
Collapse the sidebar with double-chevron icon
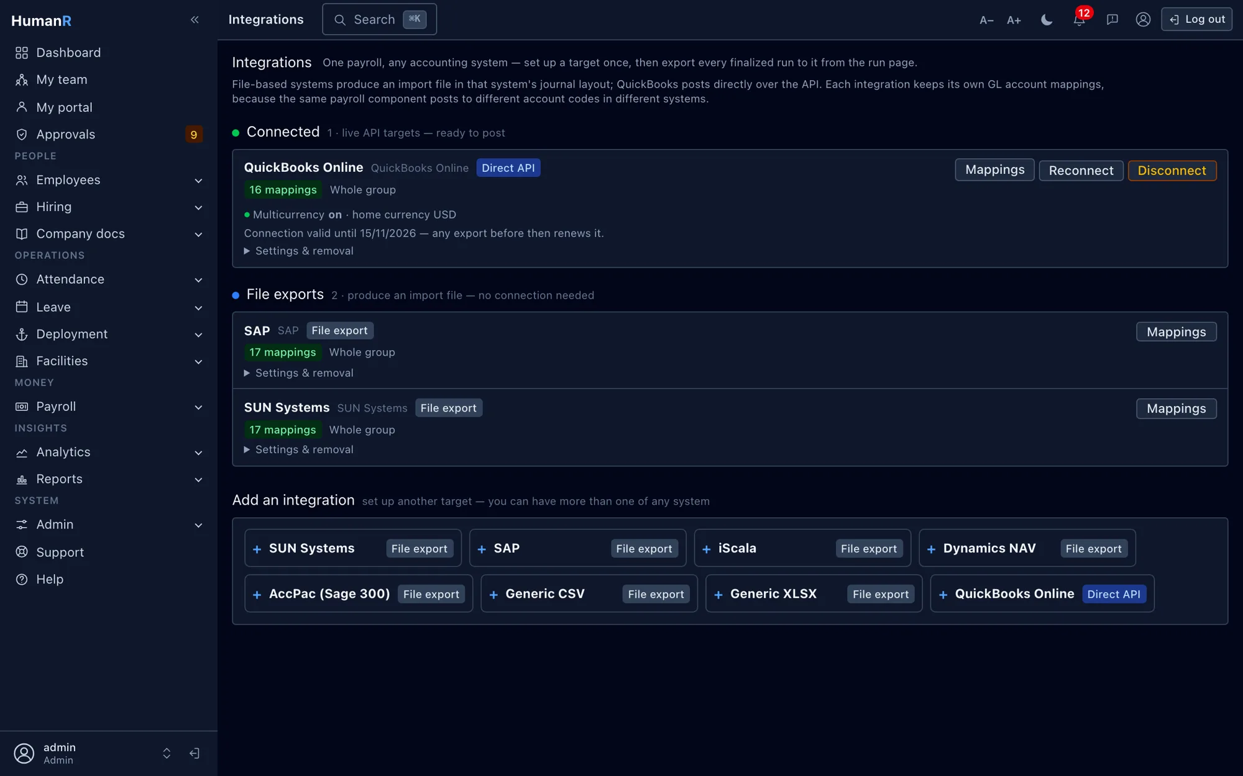(195, 20)
